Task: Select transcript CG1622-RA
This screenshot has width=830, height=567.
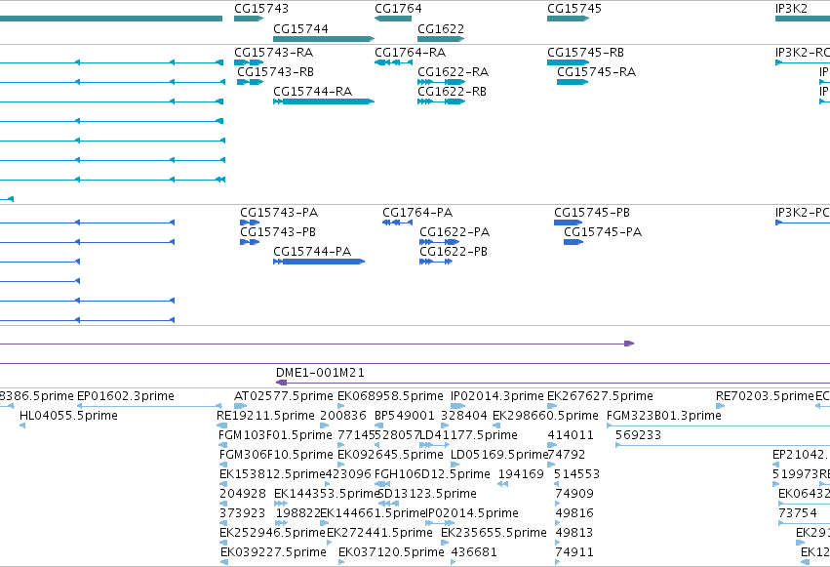Action: (x=441, y=82)
